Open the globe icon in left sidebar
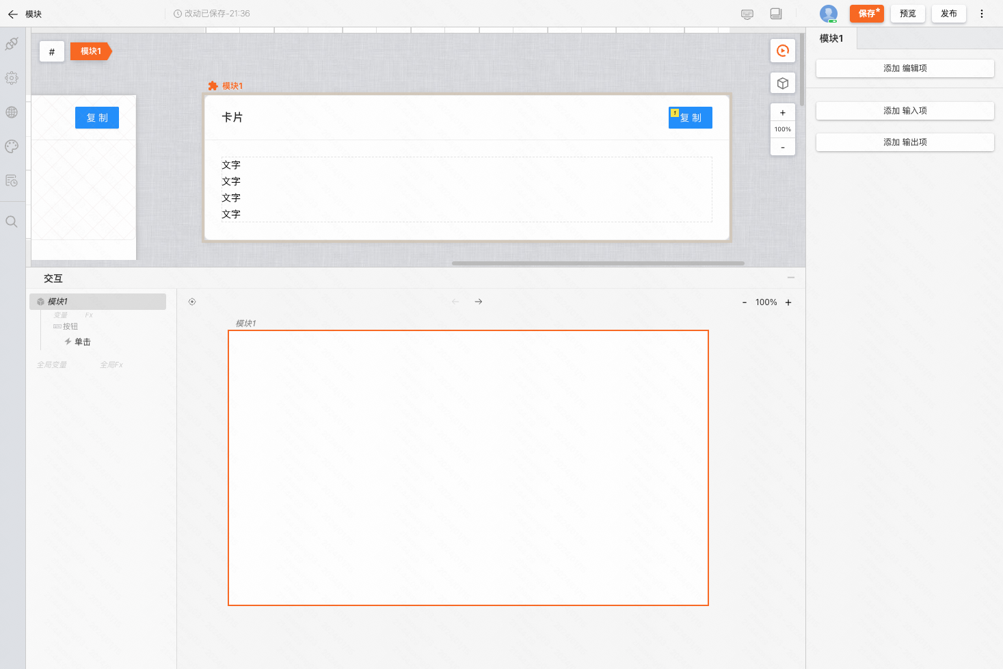 tap(12, 112)
